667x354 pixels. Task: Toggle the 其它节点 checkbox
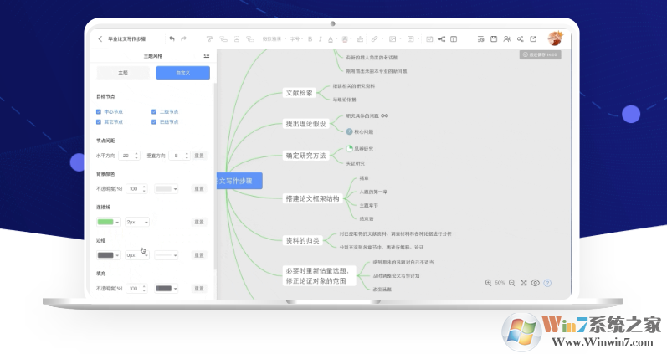tap(99, 121)
